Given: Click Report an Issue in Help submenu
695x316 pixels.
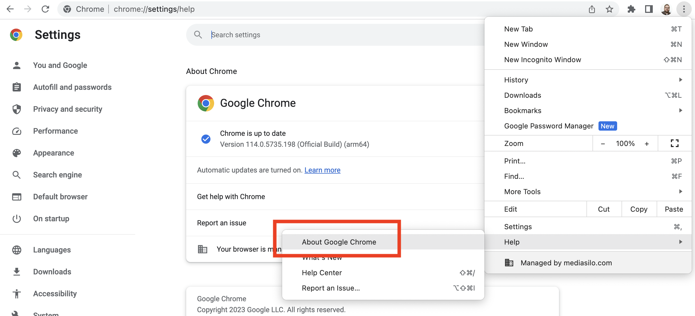Looking at the screenshot, I should click(x=331, y=288).
